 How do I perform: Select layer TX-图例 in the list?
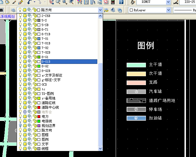(x=47, y=94)
